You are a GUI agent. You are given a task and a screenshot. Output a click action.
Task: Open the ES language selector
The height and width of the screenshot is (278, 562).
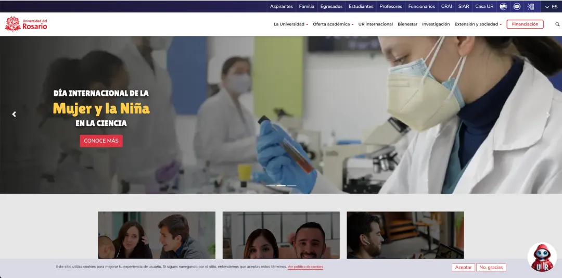tap(551, 7)
